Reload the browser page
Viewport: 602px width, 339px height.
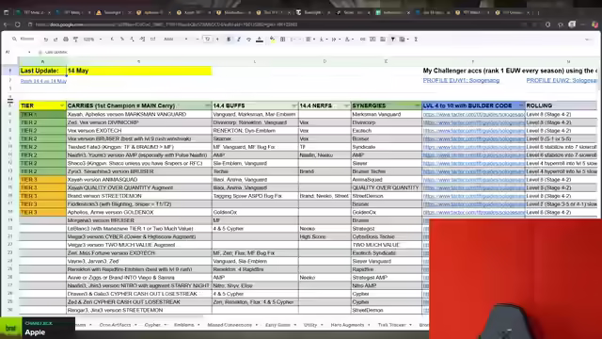[x=18, y=24]
